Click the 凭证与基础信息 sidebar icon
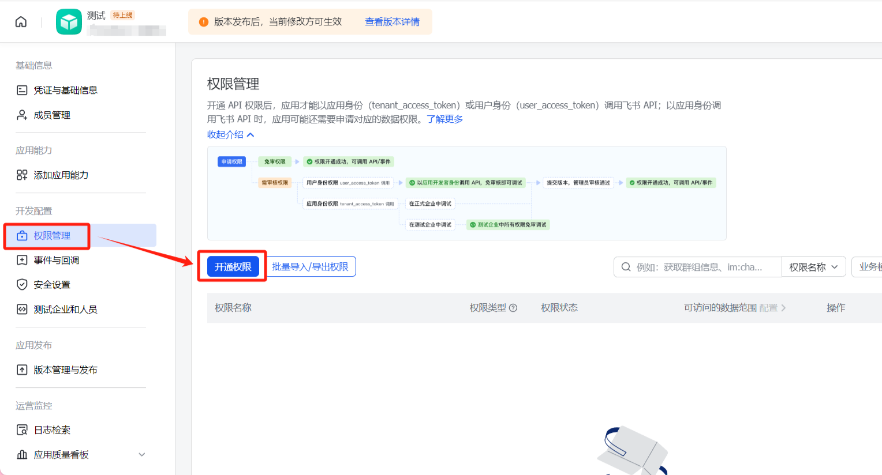Viewport: 882px width, 475px height. (22, 91)
